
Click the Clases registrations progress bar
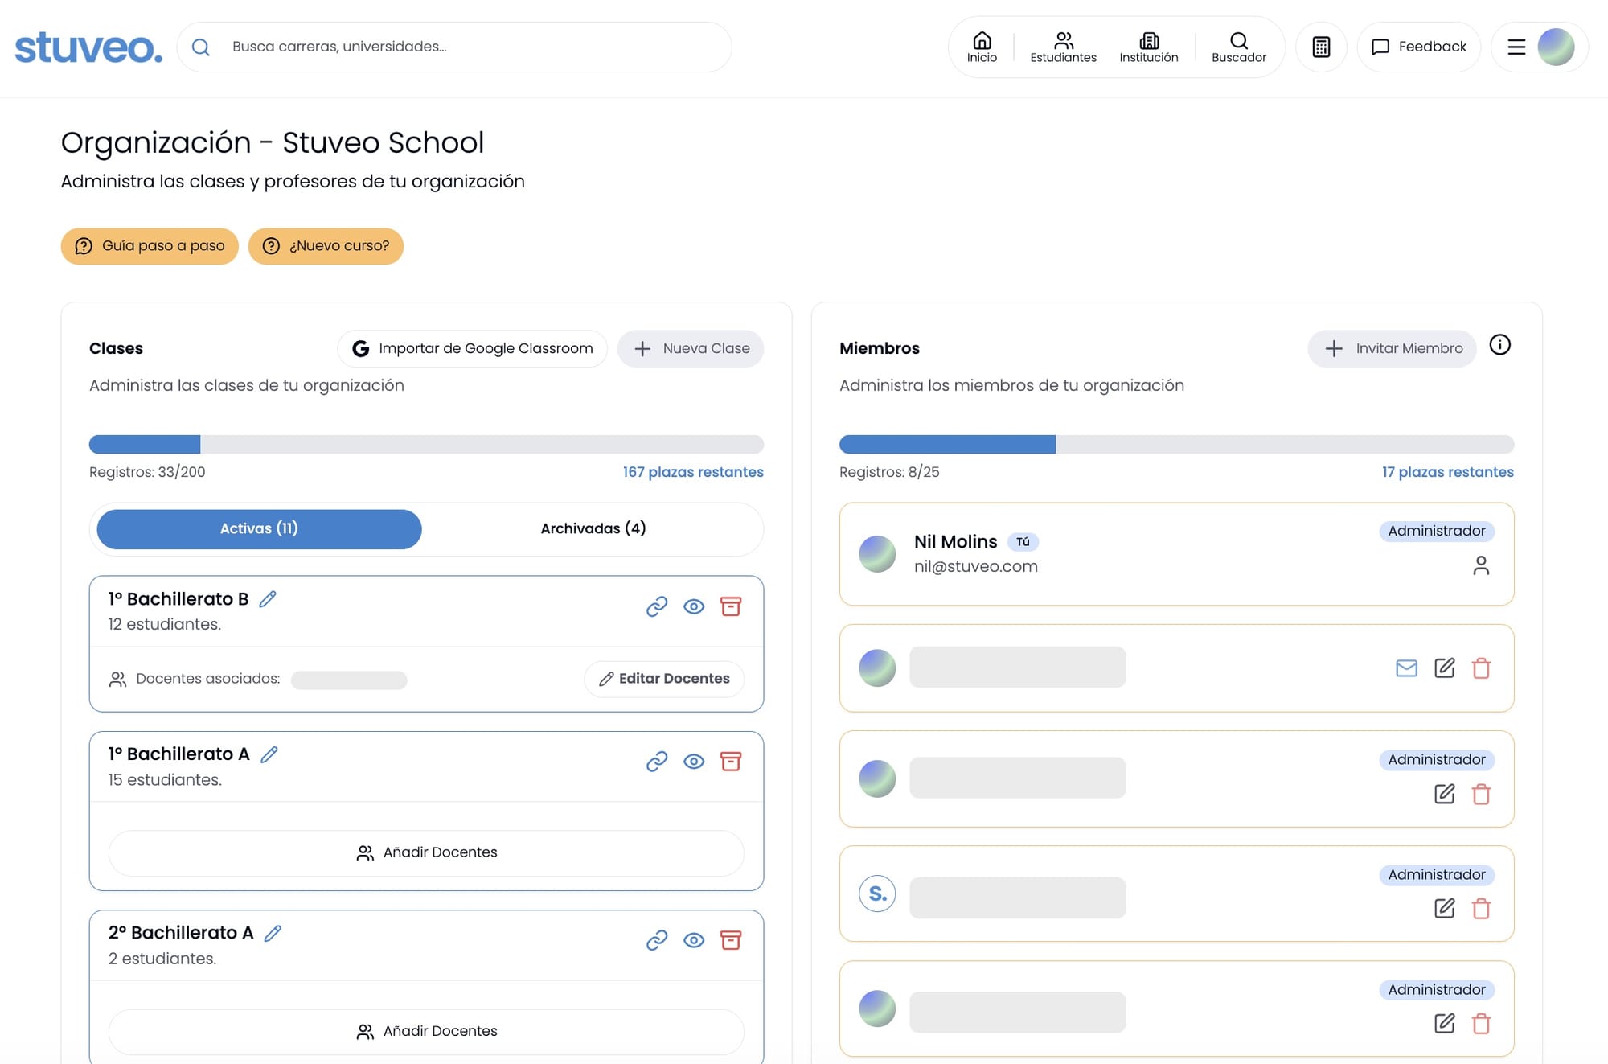pyautogui.click(x=426, y=444)
